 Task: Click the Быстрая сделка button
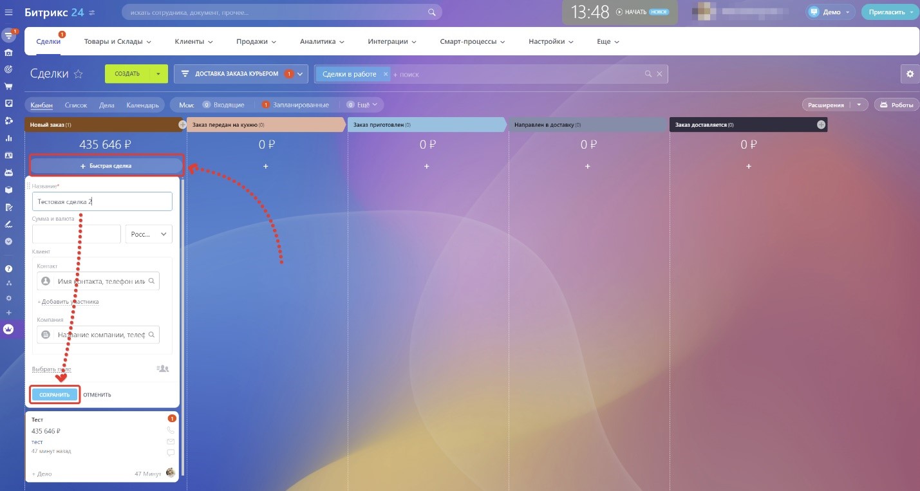106,166
